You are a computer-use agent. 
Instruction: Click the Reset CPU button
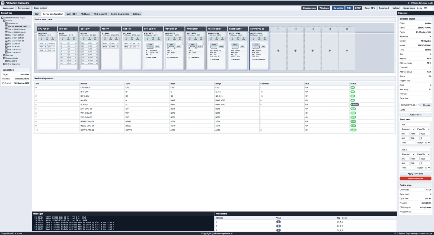coord(370,8)
